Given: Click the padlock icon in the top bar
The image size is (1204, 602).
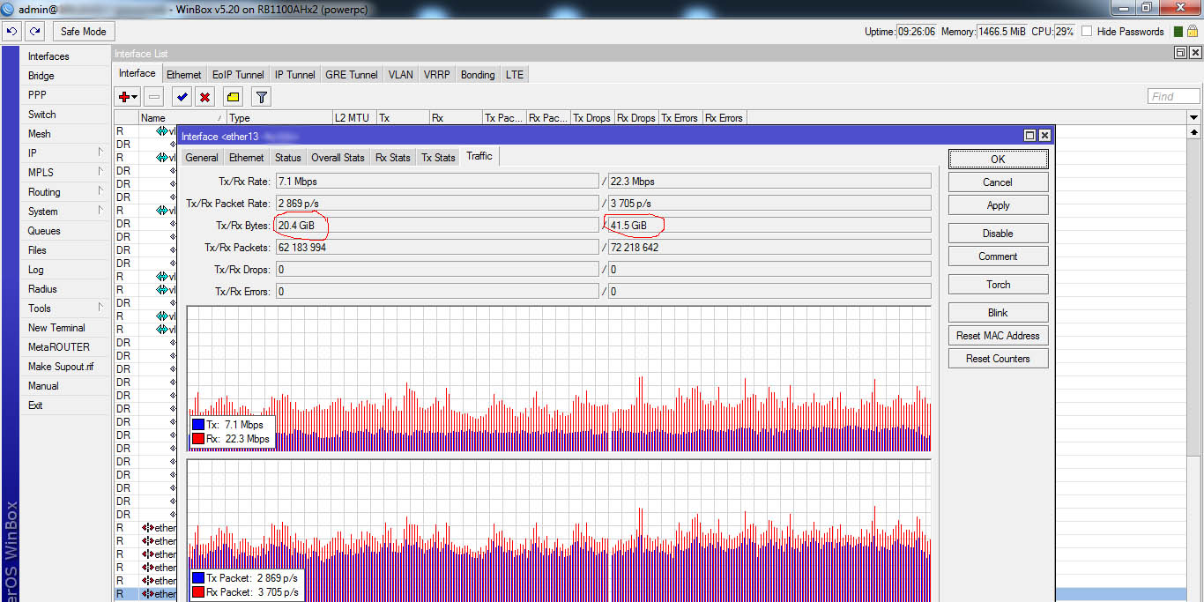Looking at the screenshot, I should pos(1192,31).
